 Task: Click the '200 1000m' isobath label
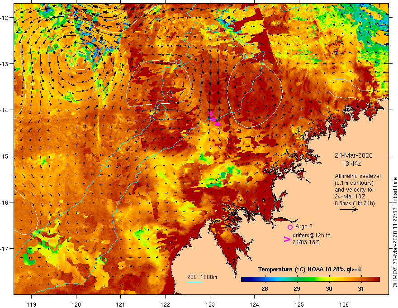tap(202, 277)
